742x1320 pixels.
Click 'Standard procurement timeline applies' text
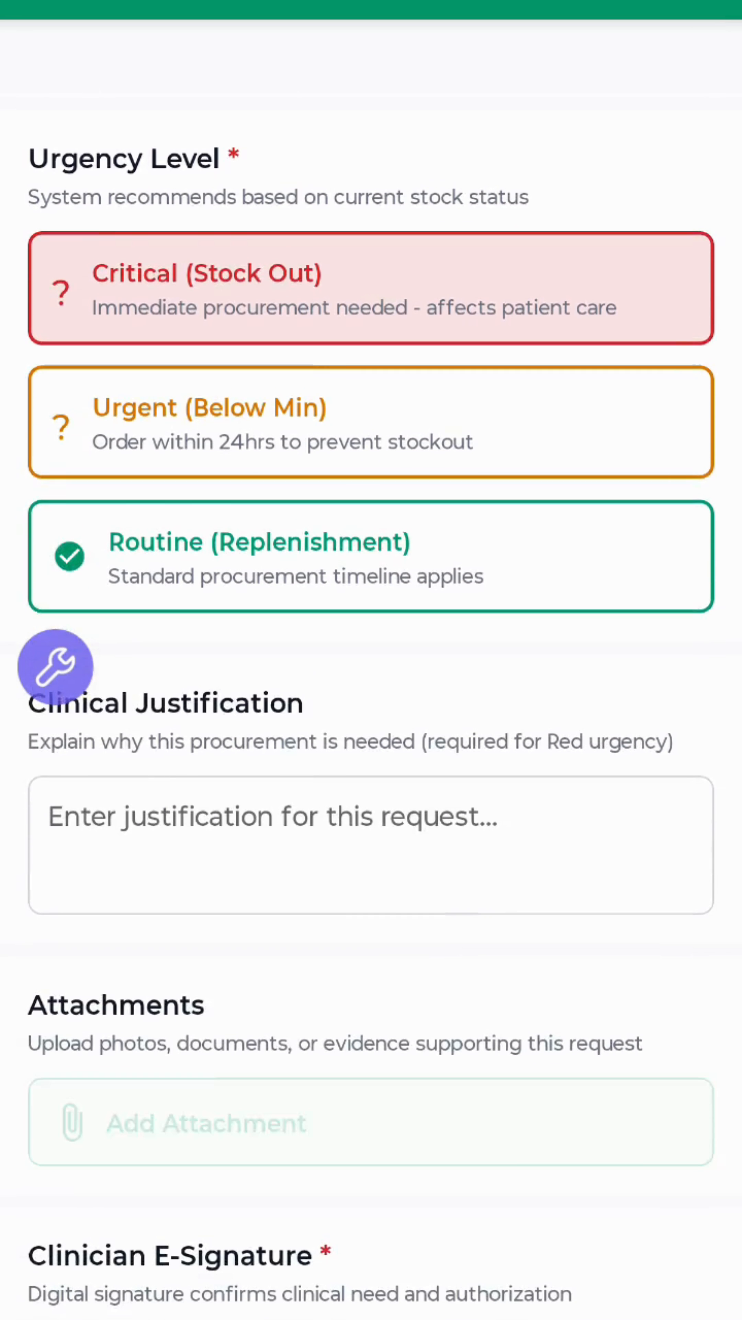tap(295, 576)
